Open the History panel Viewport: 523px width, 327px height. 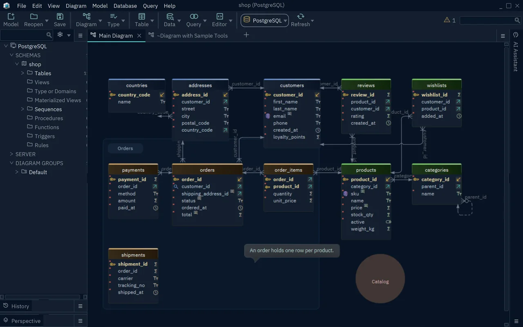[16, 306]
